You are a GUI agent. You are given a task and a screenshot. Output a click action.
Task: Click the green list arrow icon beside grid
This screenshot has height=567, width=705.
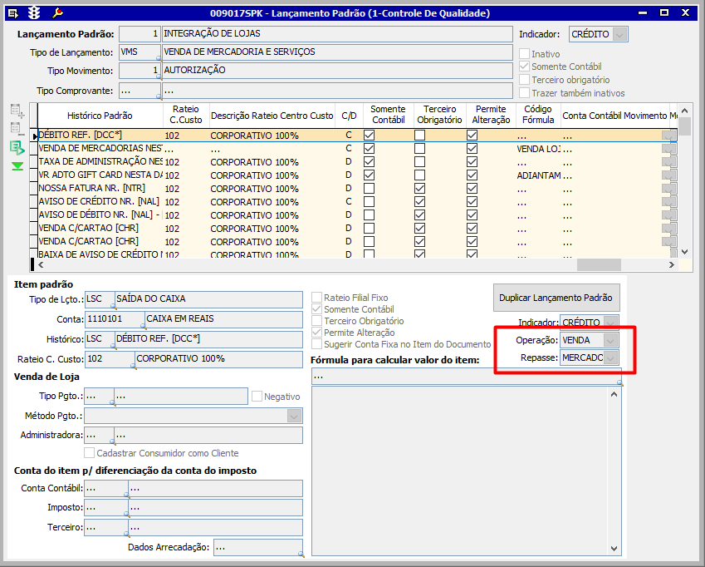click(17, 147)
